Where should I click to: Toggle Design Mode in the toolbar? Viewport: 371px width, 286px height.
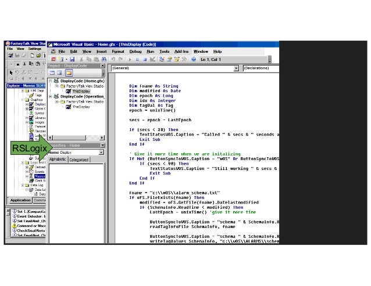152,59
